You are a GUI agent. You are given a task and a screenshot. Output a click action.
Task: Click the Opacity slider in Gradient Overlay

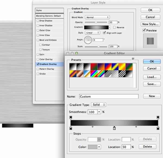coord(96,22)
